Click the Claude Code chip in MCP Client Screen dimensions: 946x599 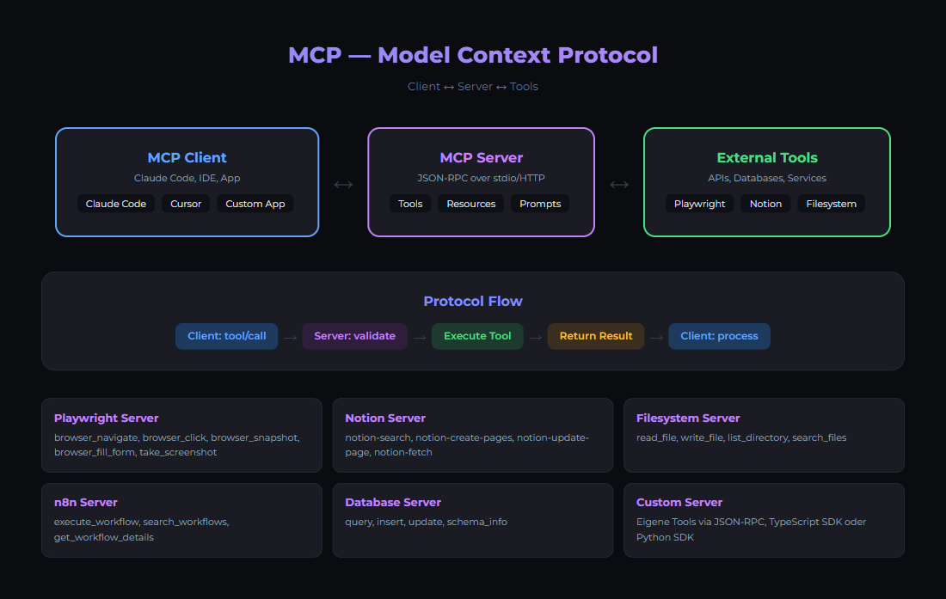116,204
